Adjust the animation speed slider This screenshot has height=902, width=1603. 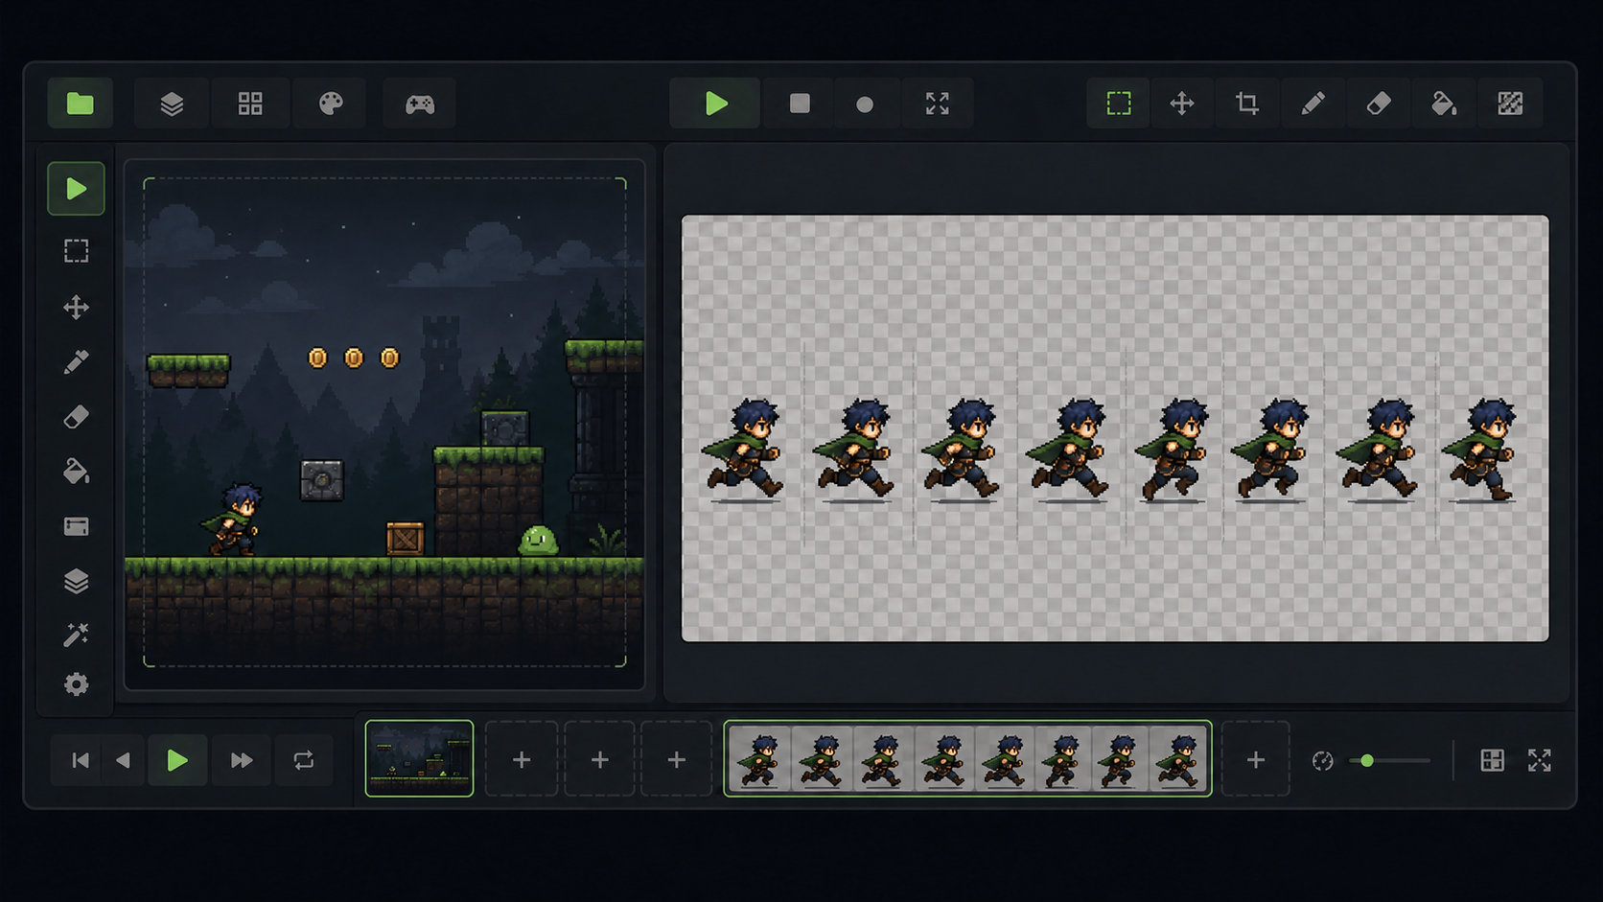1389,760
